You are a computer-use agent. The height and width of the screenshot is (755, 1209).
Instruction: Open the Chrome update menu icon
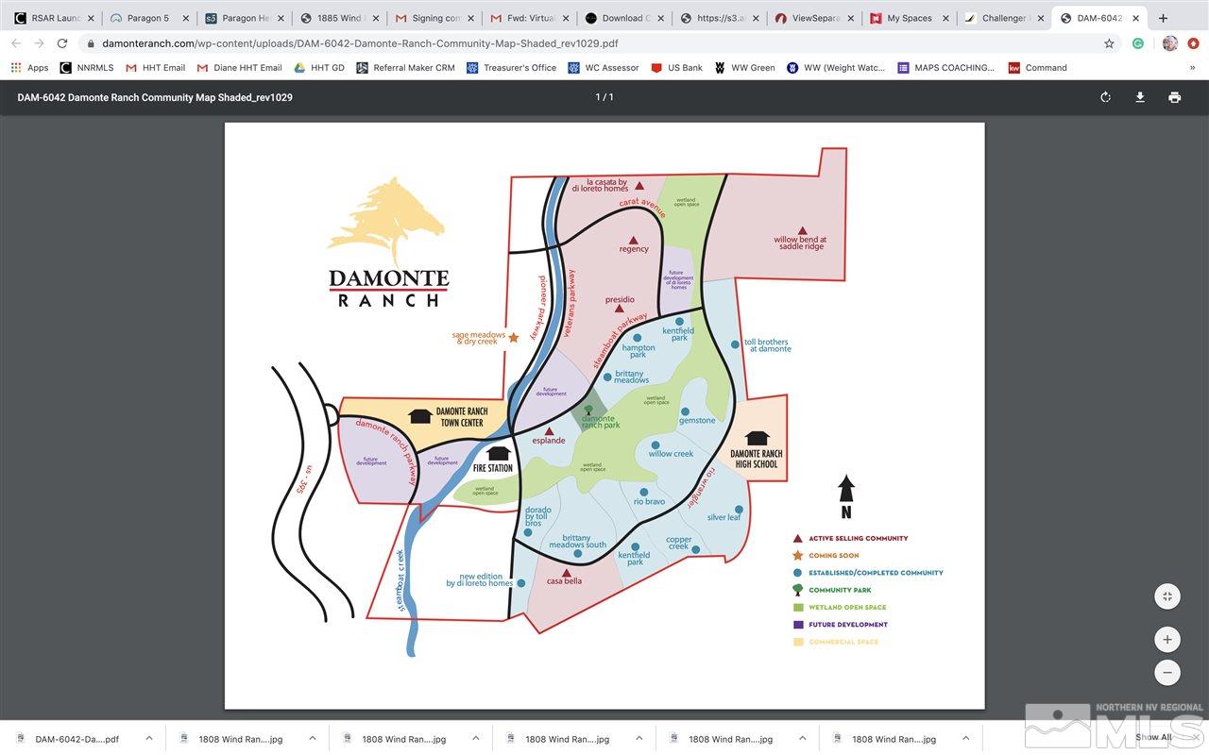1193,43
